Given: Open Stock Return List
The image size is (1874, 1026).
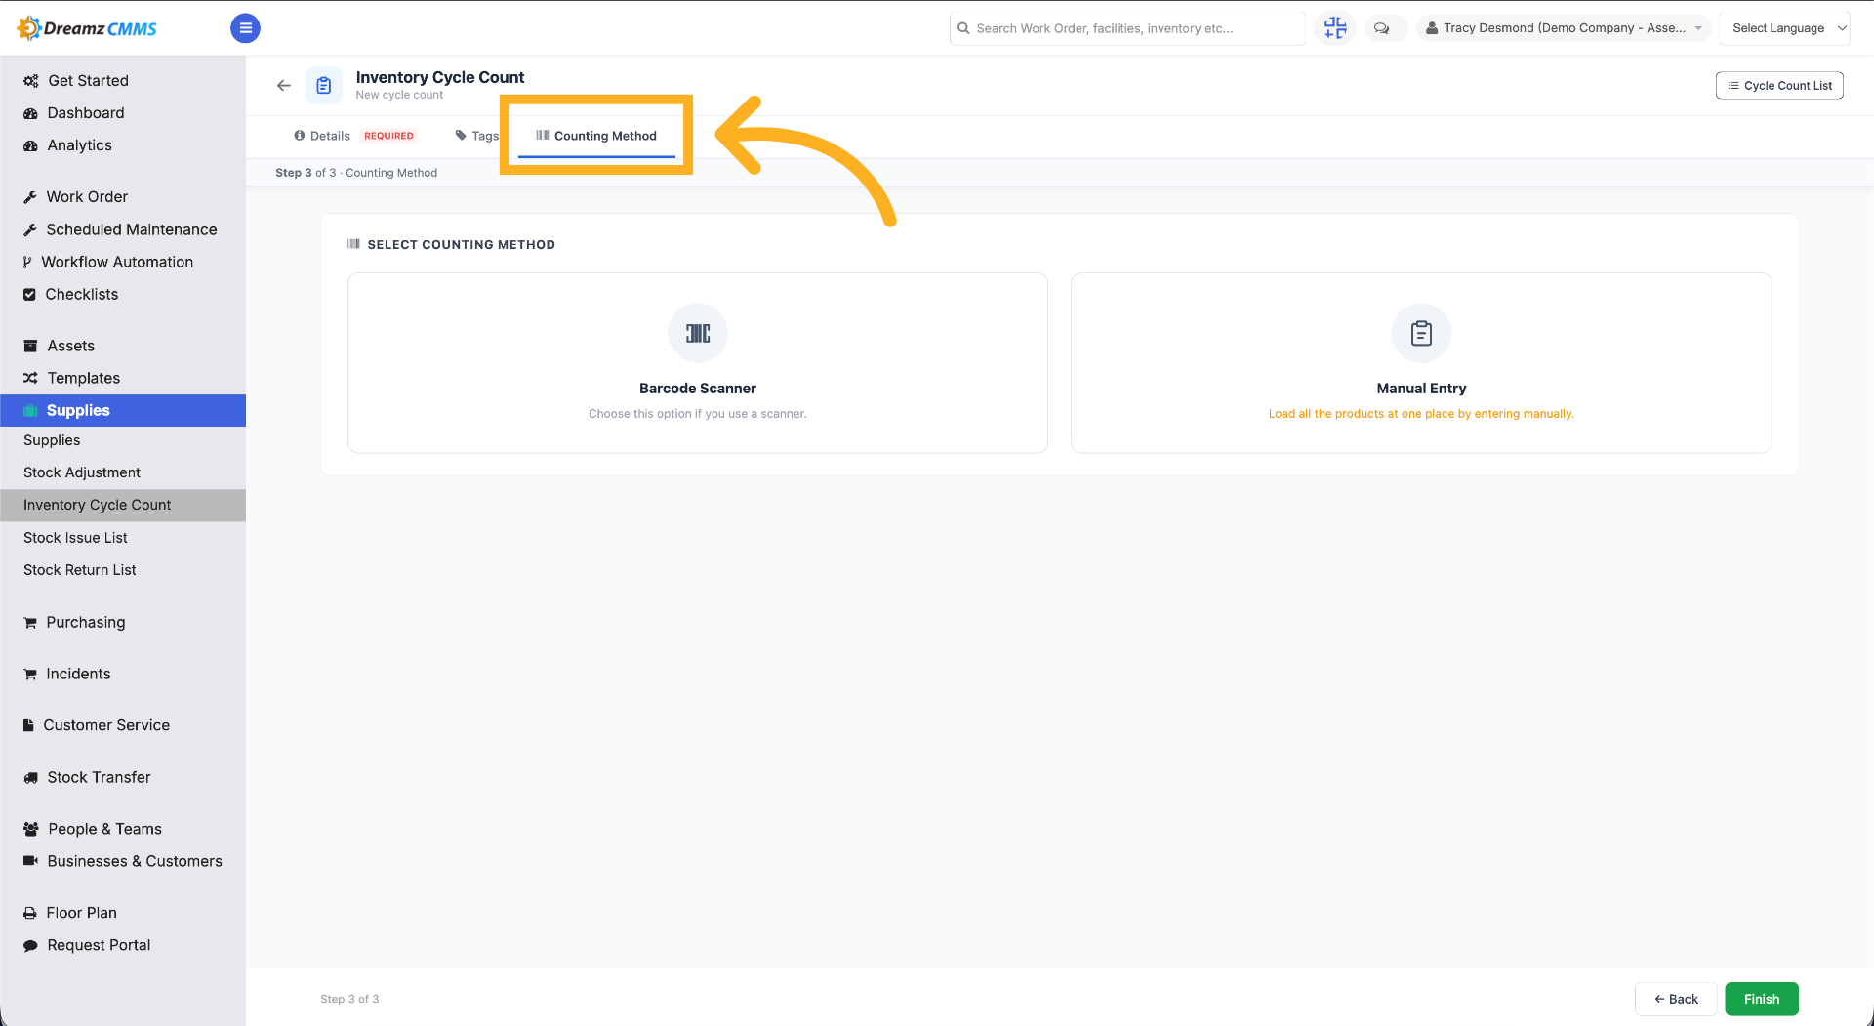Looking at the screenshot, I should (123, 570).
